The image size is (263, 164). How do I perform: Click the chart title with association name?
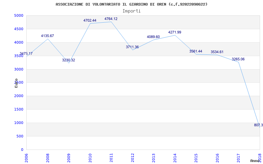131,4
